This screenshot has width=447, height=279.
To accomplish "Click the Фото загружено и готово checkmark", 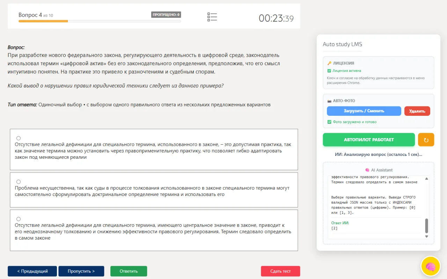I will pos(329,122).
